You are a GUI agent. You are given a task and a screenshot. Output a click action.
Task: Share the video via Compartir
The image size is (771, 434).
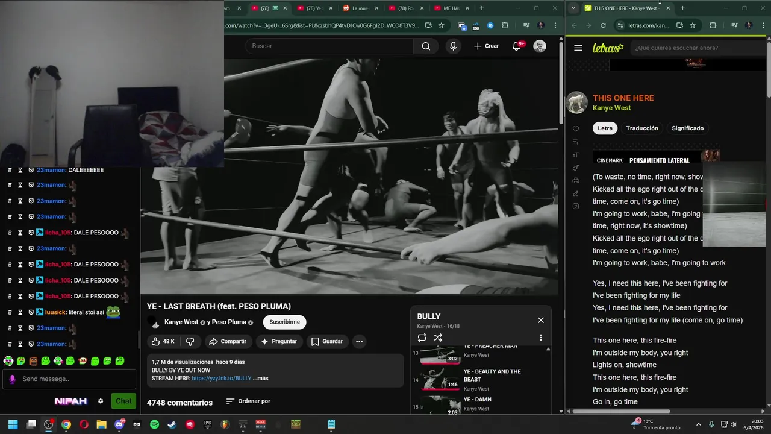coord(227,341)
